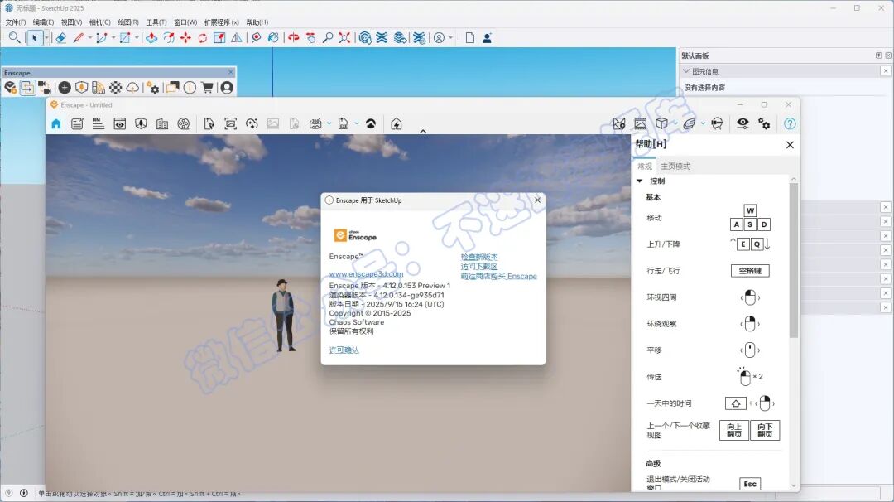Open the 3D Warehouse icon
Screen dimensions: 894x502
tap(366, 38)
